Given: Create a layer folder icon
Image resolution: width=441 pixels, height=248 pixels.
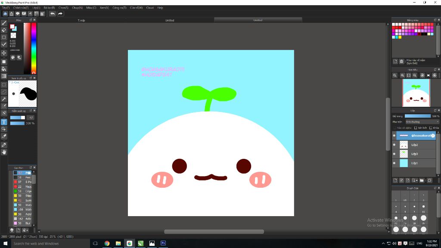Looking at the screenshot, I should pyautogui.click(x=422, y=180).
